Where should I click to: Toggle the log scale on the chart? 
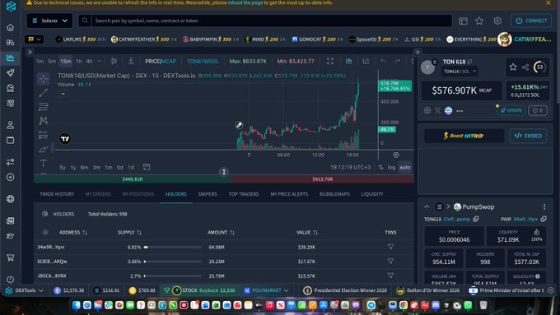point(391,167)
